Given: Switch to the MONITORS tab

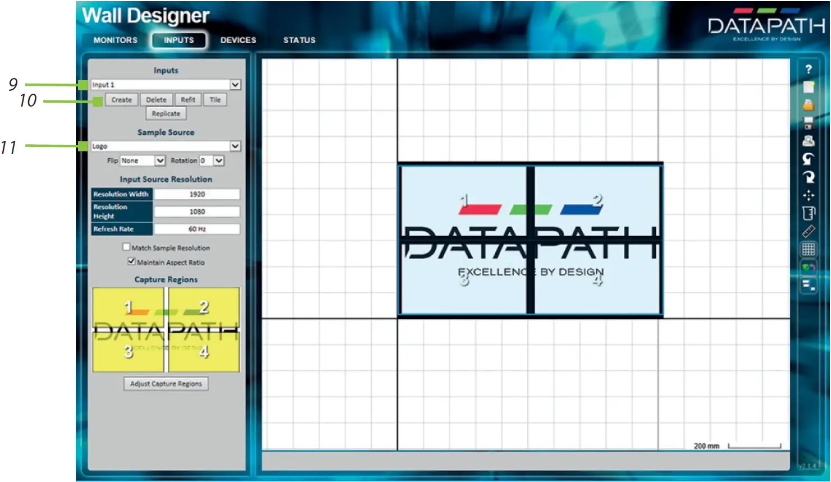Looking at the screenshot, I should pos(116,40).
